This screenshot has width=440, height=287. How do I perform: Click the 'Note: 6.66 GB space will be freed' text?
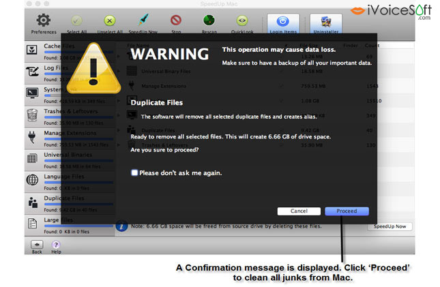click(226, 226)
